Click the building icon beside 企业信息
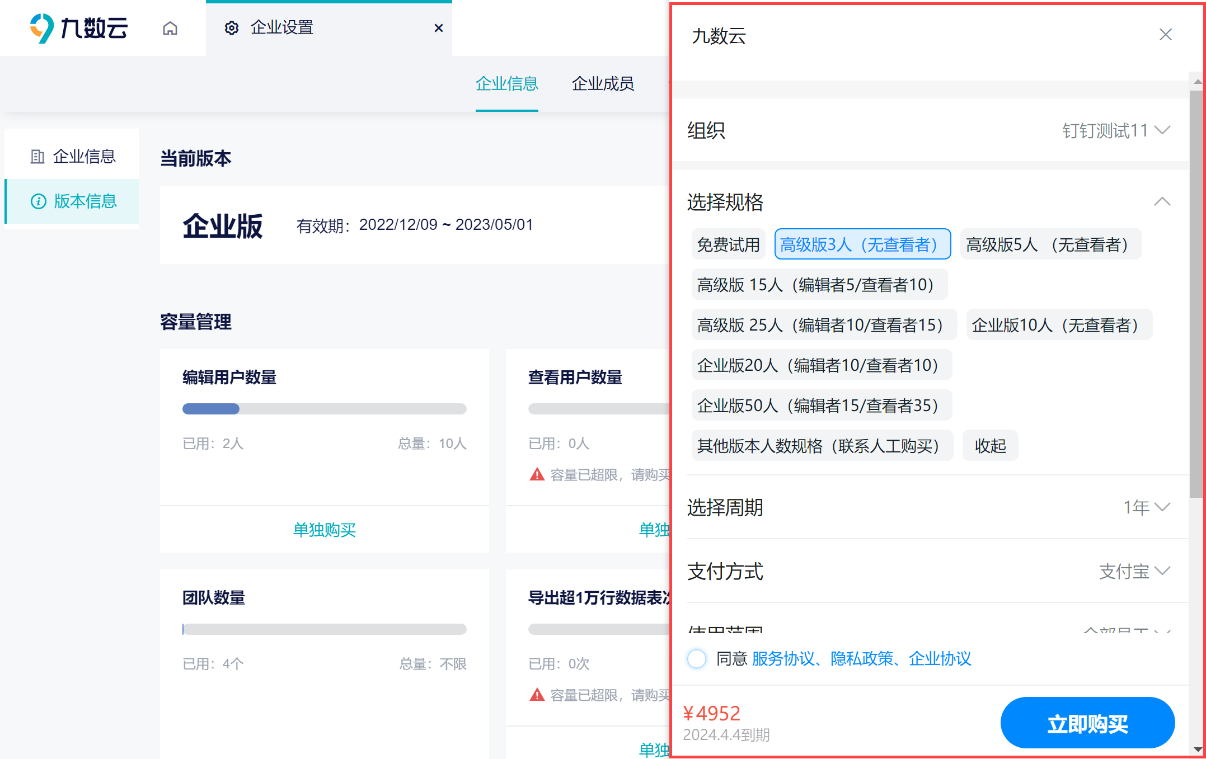Viewport: 1206px width, 759px height. pyautogui.click(x=37, y=157)
